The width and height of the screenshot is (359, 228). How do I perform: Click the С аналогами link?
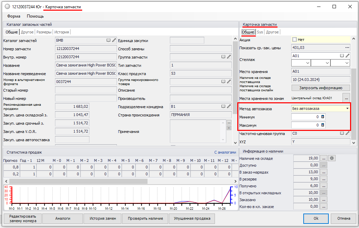[x=225, y=152]
